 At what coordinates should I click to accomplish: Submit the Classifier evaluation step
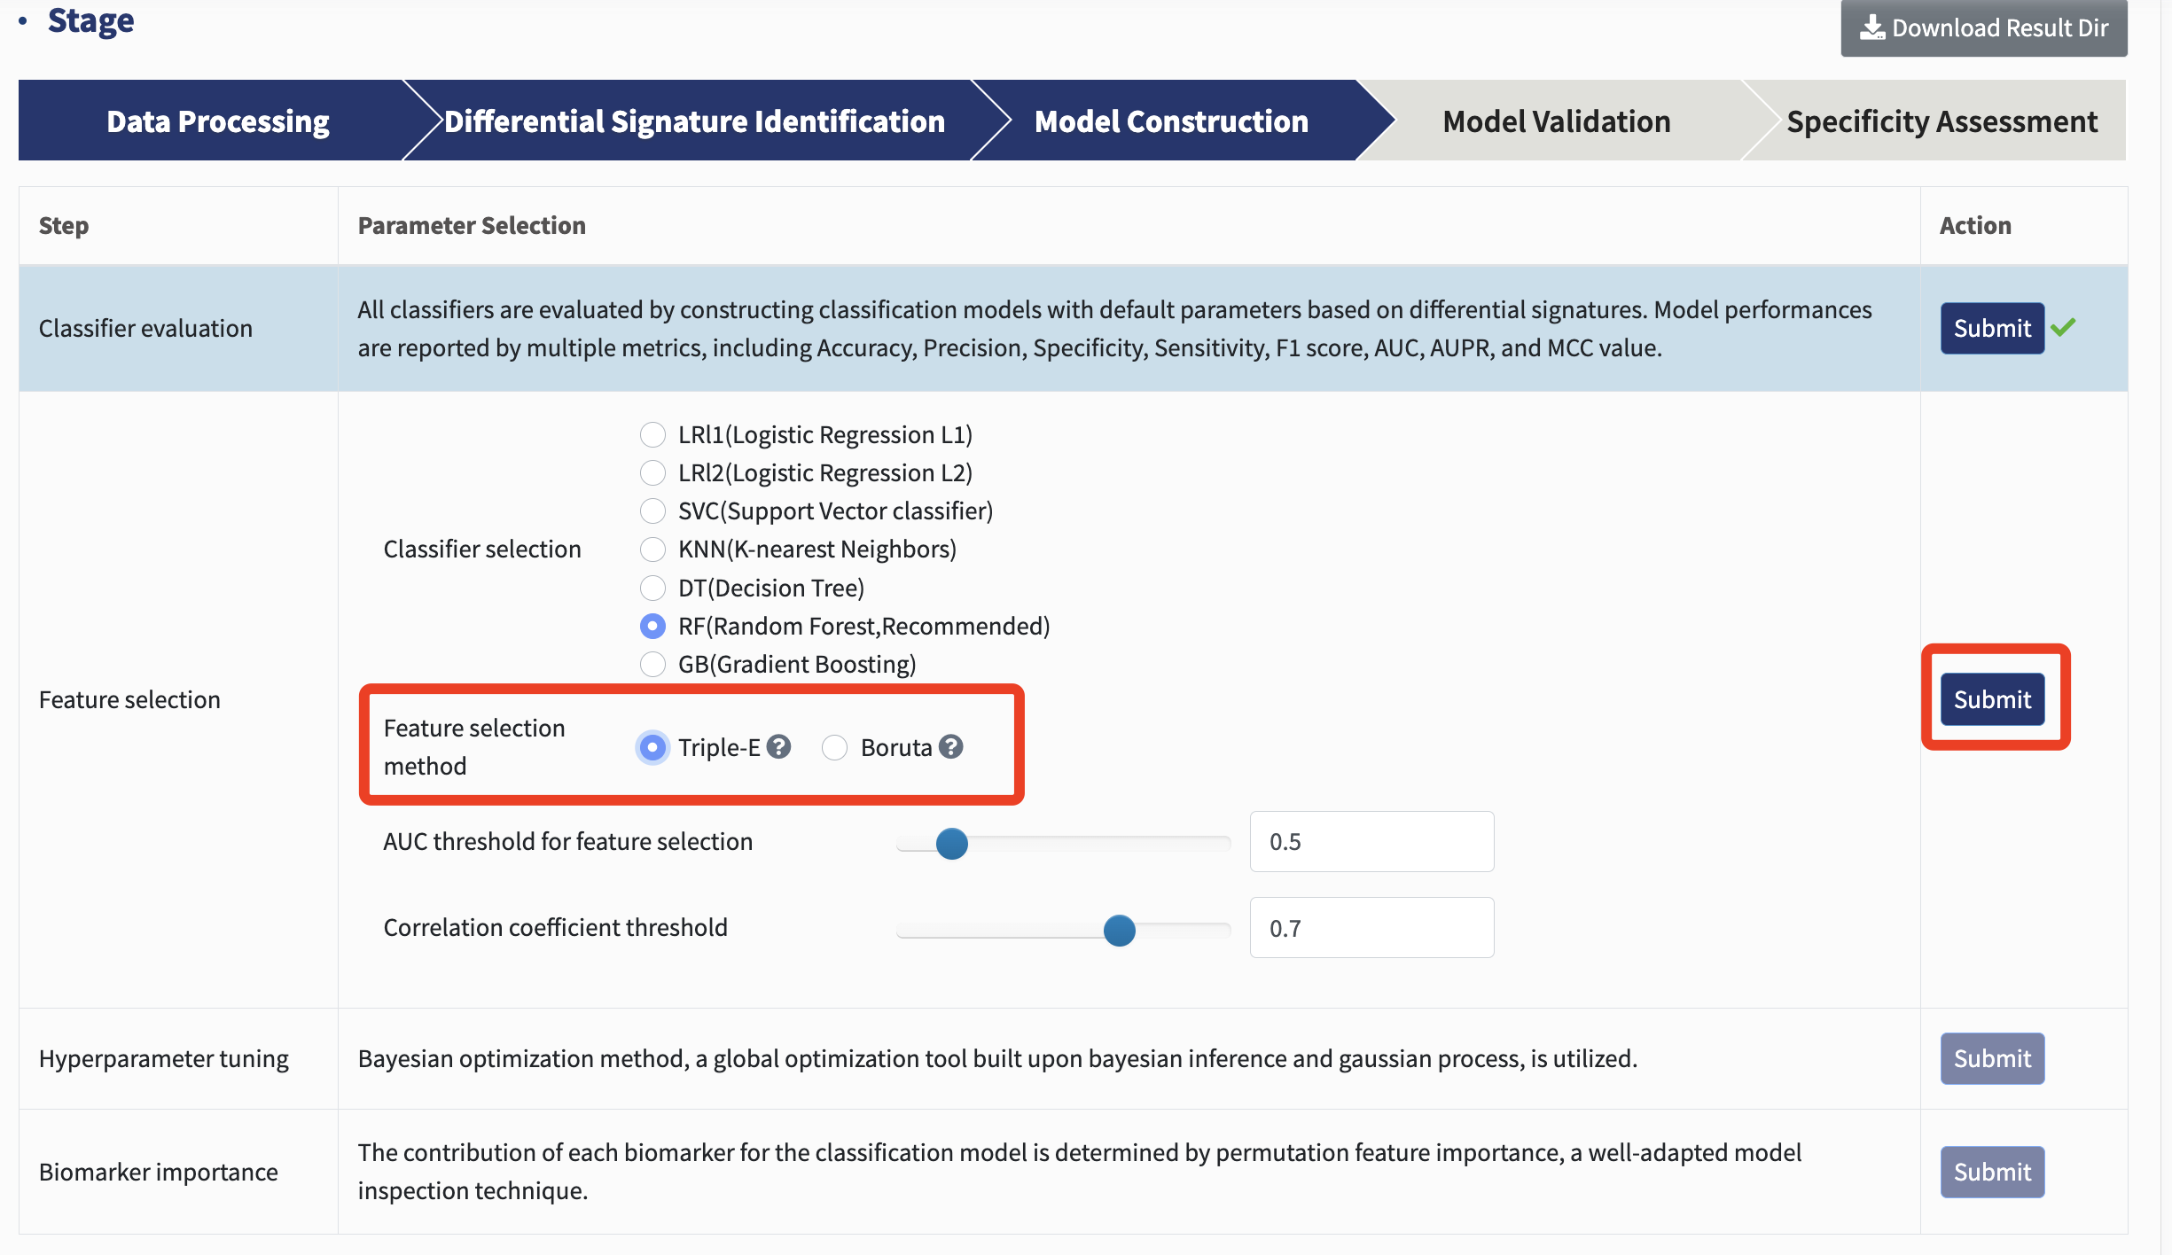tap(1992, 328)
